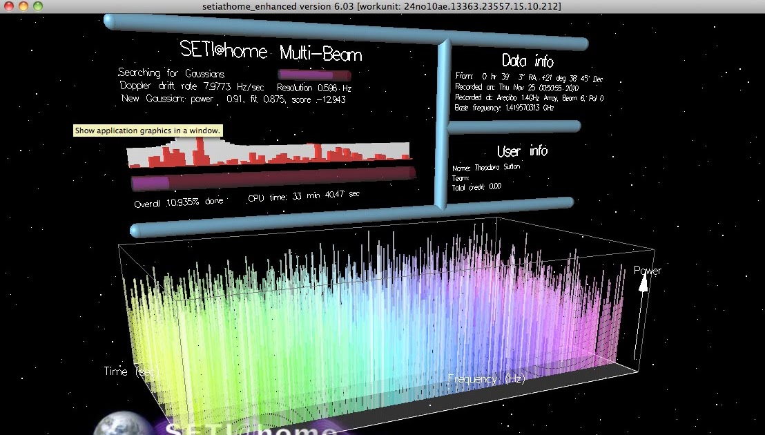The image size is (765, 435).
Task: Click the Frequency (Hz) axis label
Action: tap(487, 378)
